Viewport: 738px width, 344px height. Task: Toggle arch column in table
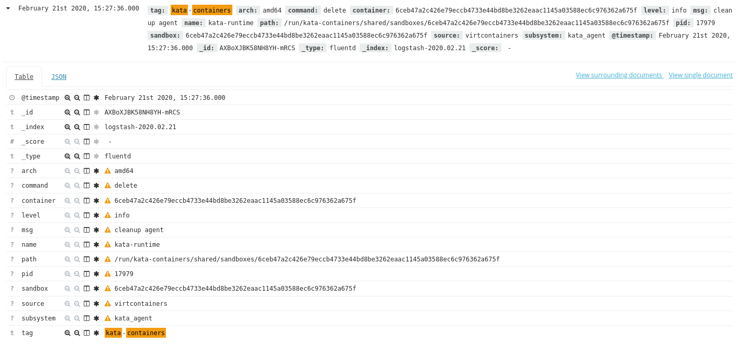(87, 171)
